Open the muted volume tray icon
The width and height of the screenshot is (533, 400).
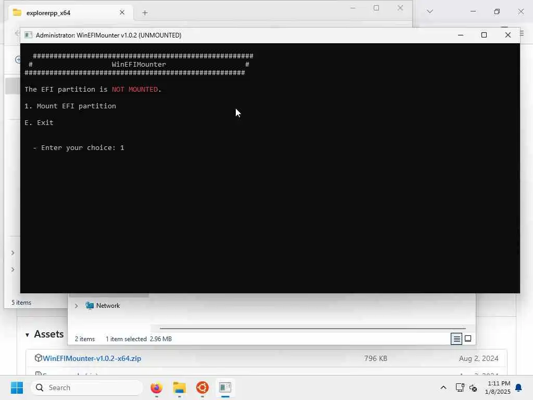(x=473, y=387)
